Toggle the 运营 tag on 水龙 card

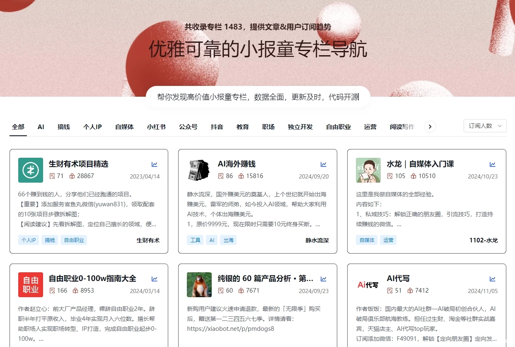[388, 240]
